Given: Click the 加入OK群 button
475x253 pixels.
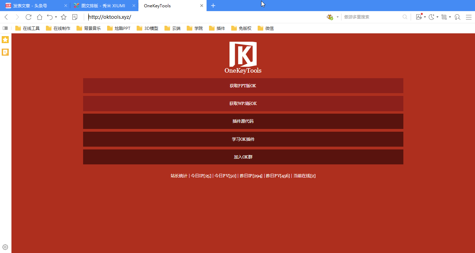Looking at the screenshot, I should coord(243,157).
